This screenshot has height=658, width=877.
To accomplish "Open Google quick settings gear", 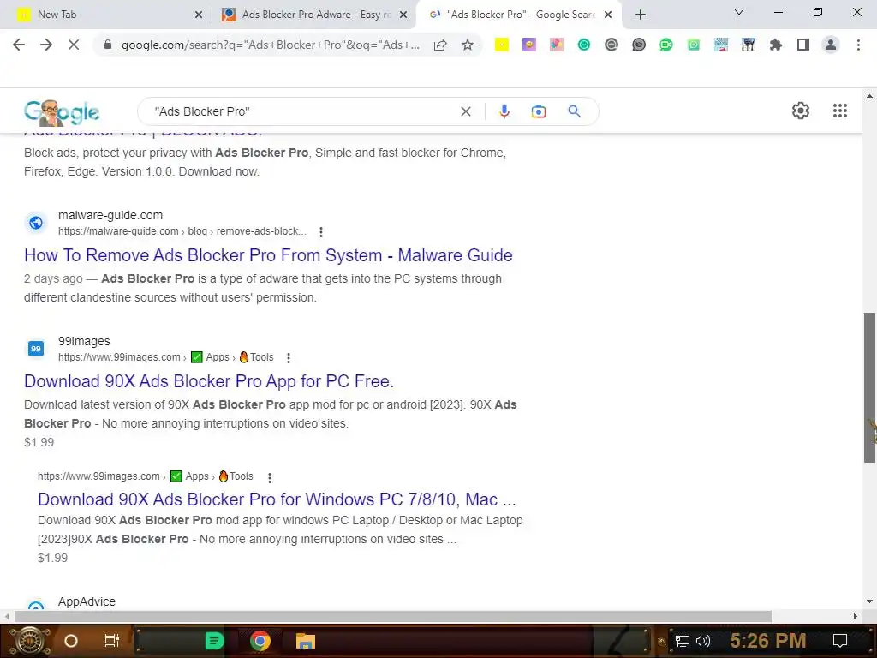I will click(x=801, y=111).
